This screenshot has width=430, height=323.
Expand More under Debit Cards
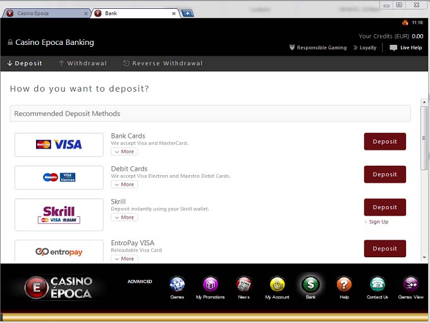(124, 185)
